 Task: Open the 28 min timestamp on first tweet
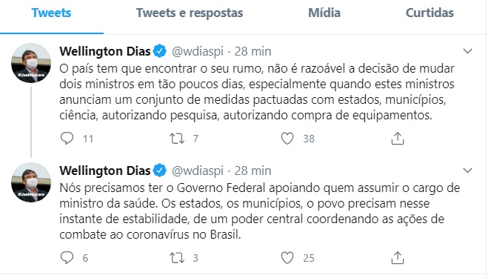pos(253,51)
